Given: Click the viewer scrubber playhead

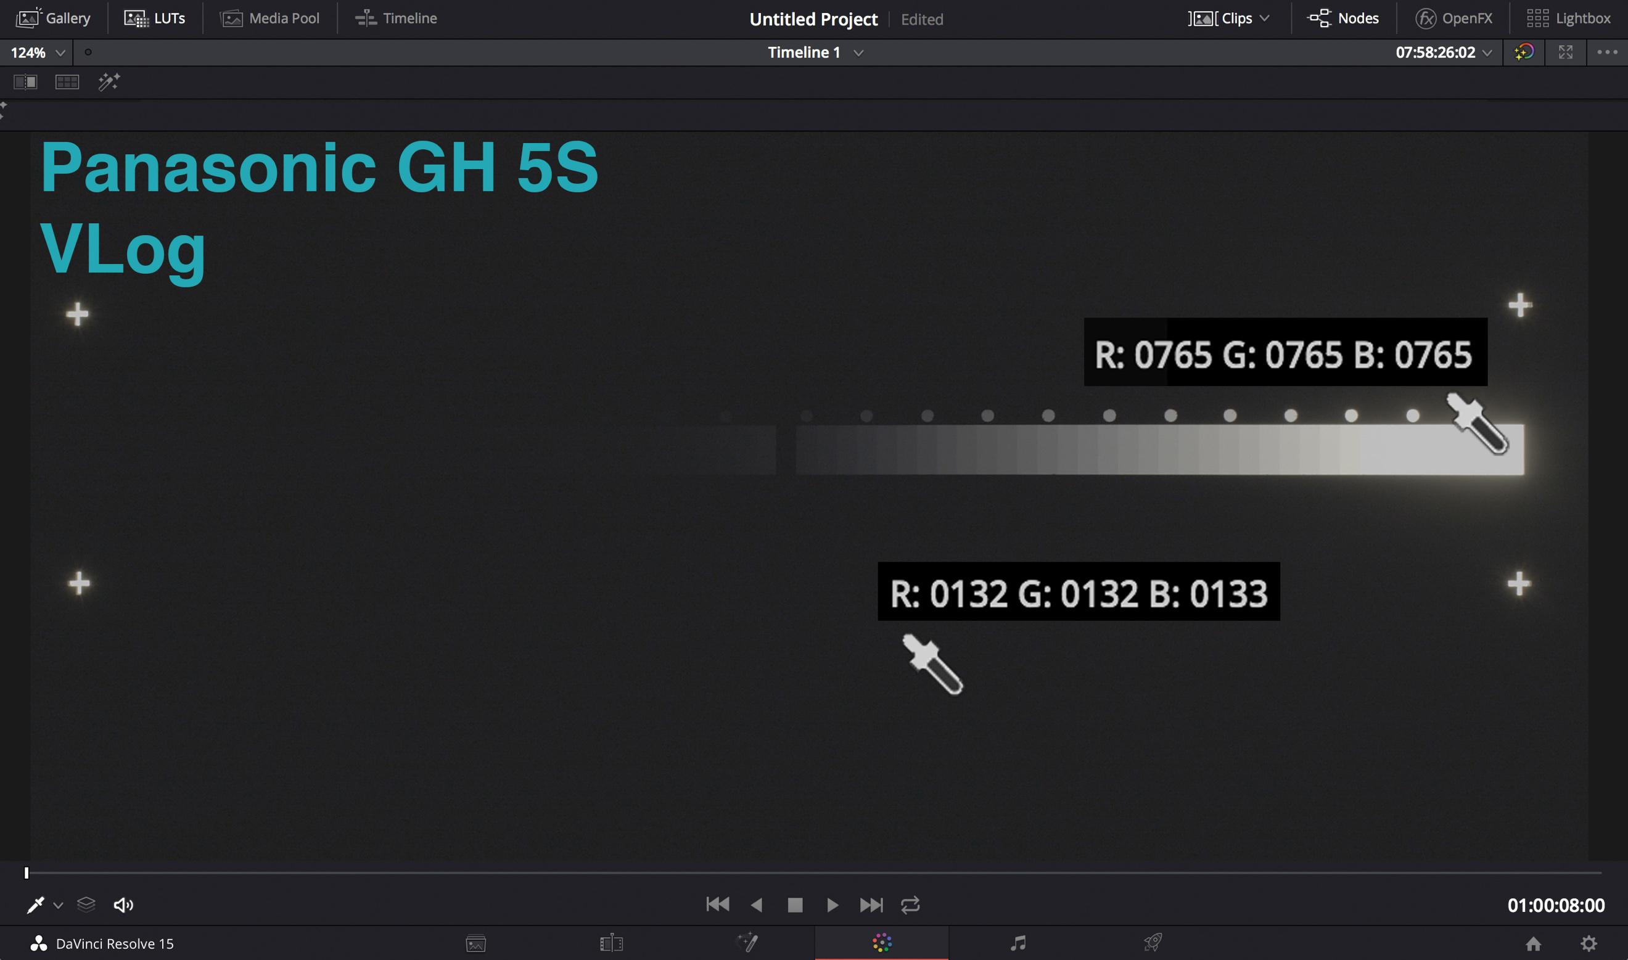Looking at the screenshot, I should 27,872.
